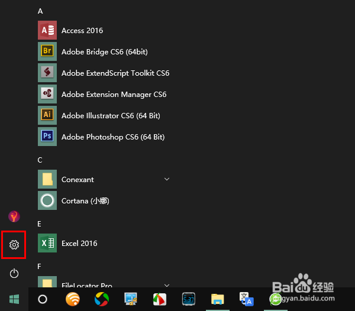
Task: Click the Adobe Extension Manager CS6 icon
Action: tap(47, 94)
